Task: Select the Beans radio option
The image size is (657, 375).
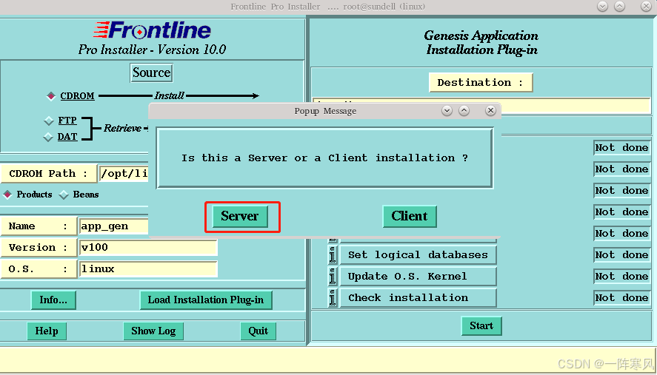Action: point(64,195)
